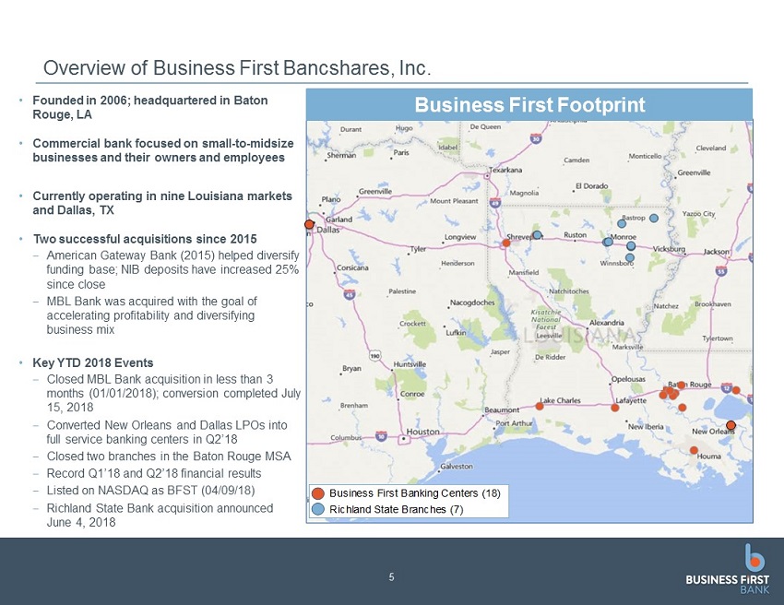Click the Interstate 30 shield on map

536,138
